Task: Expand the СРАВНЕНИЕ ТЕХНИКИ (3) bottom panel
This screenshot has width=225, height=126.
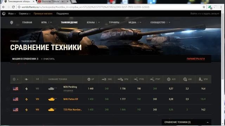Action: 186,122
